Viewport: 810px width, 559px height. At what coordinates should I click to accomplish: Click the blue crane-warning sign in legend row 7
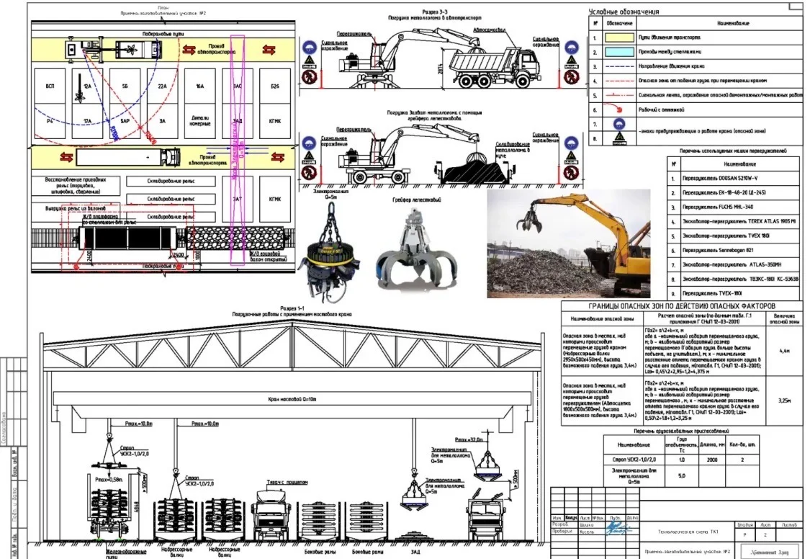point(619,125)
